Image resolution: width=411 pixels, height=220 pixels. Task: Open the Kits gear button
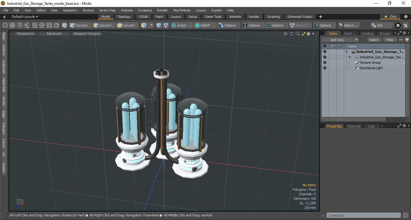pos(382,25)
